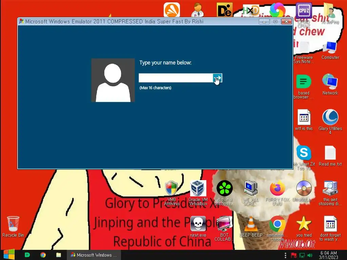Launch VMD Antivirus shield icon
347x260 pixels.
171,193
